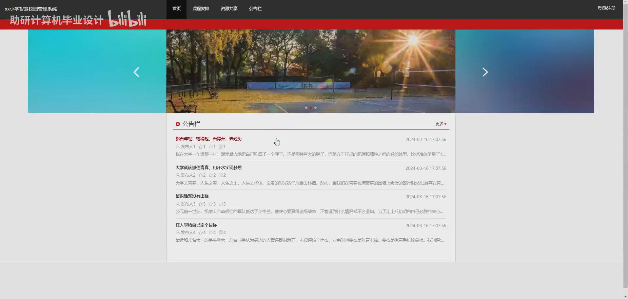Open announcement "谂着年轻，输得起，看得开，去经历"
Viewport: 628px width, 299px height.
click(x=208, y=139)
